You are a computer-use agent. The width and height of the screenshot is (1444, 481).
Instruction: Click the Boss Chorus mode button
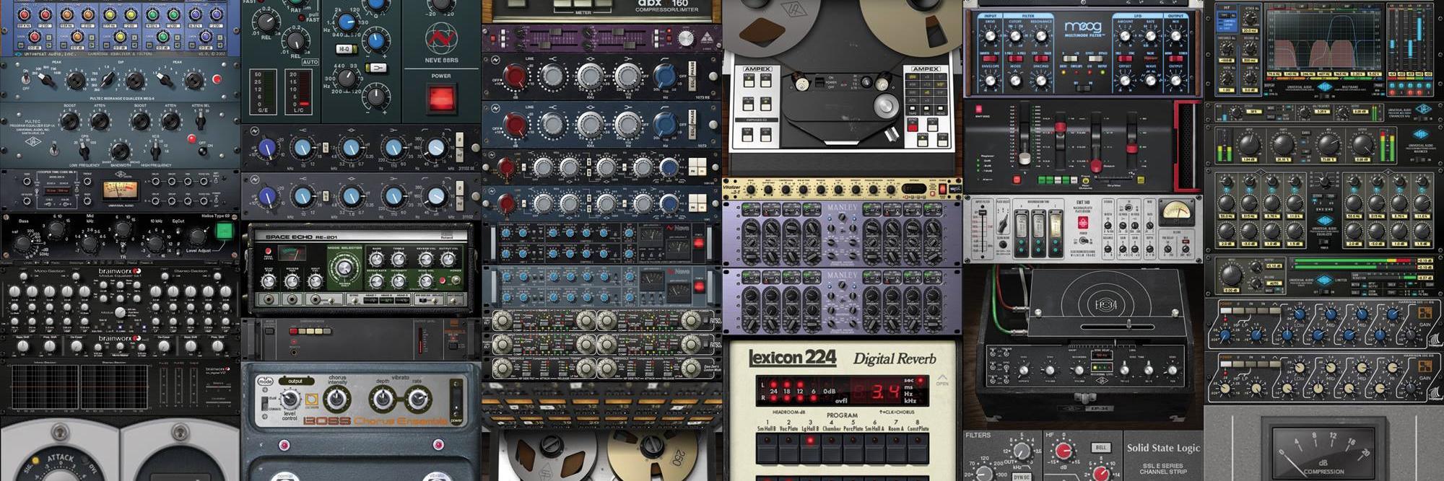tap(266, 381)
